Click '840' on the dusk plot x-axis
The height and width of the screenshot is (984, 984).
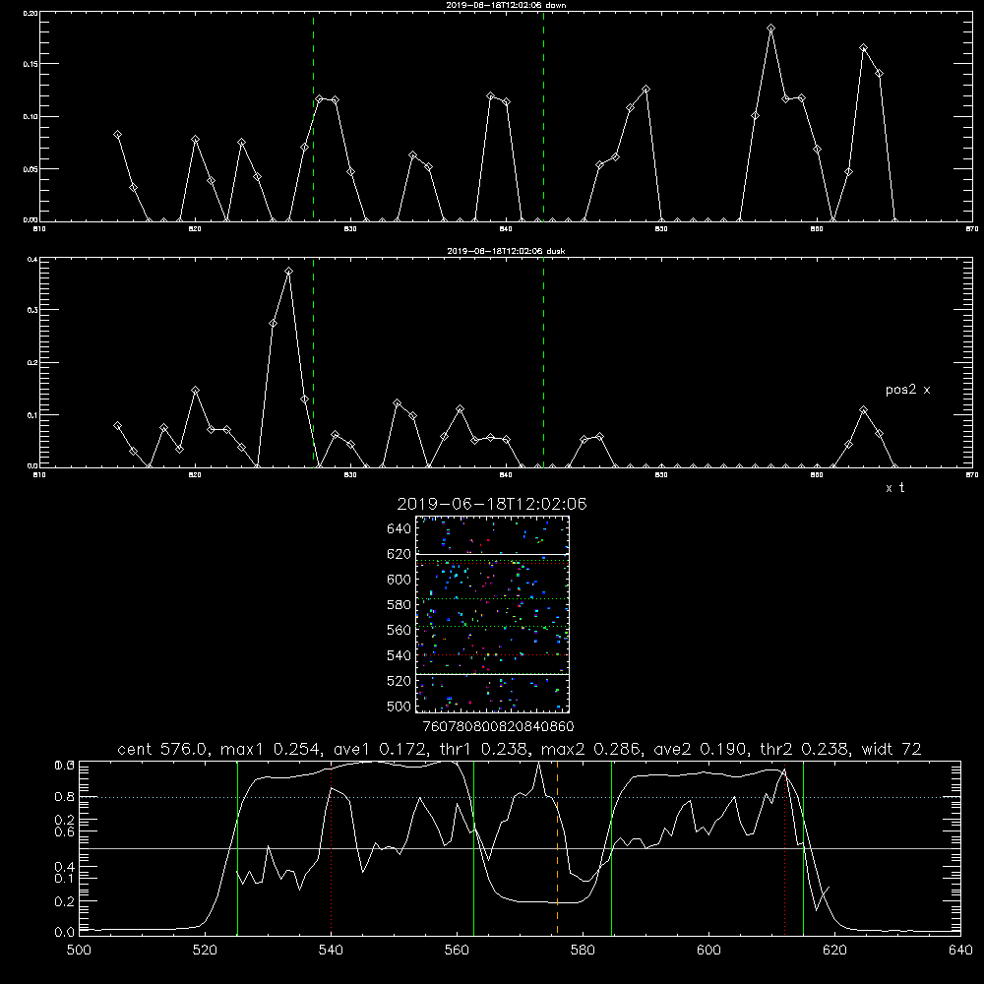[506, 475]
